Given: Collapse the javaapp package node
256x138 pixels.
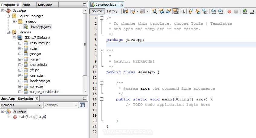Looking at the screenshot, I should point(14,21).
